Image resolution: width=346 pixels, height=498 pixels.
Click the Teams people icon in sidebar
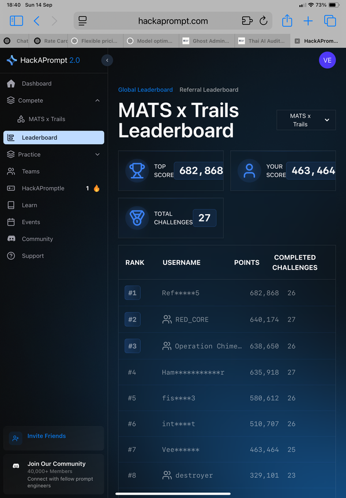point(11,171)
